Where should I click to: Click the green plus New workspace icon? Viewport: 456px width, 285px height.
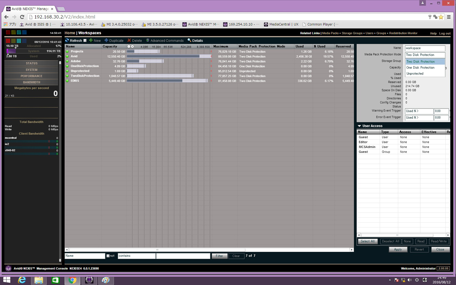[x=91, y=41]
